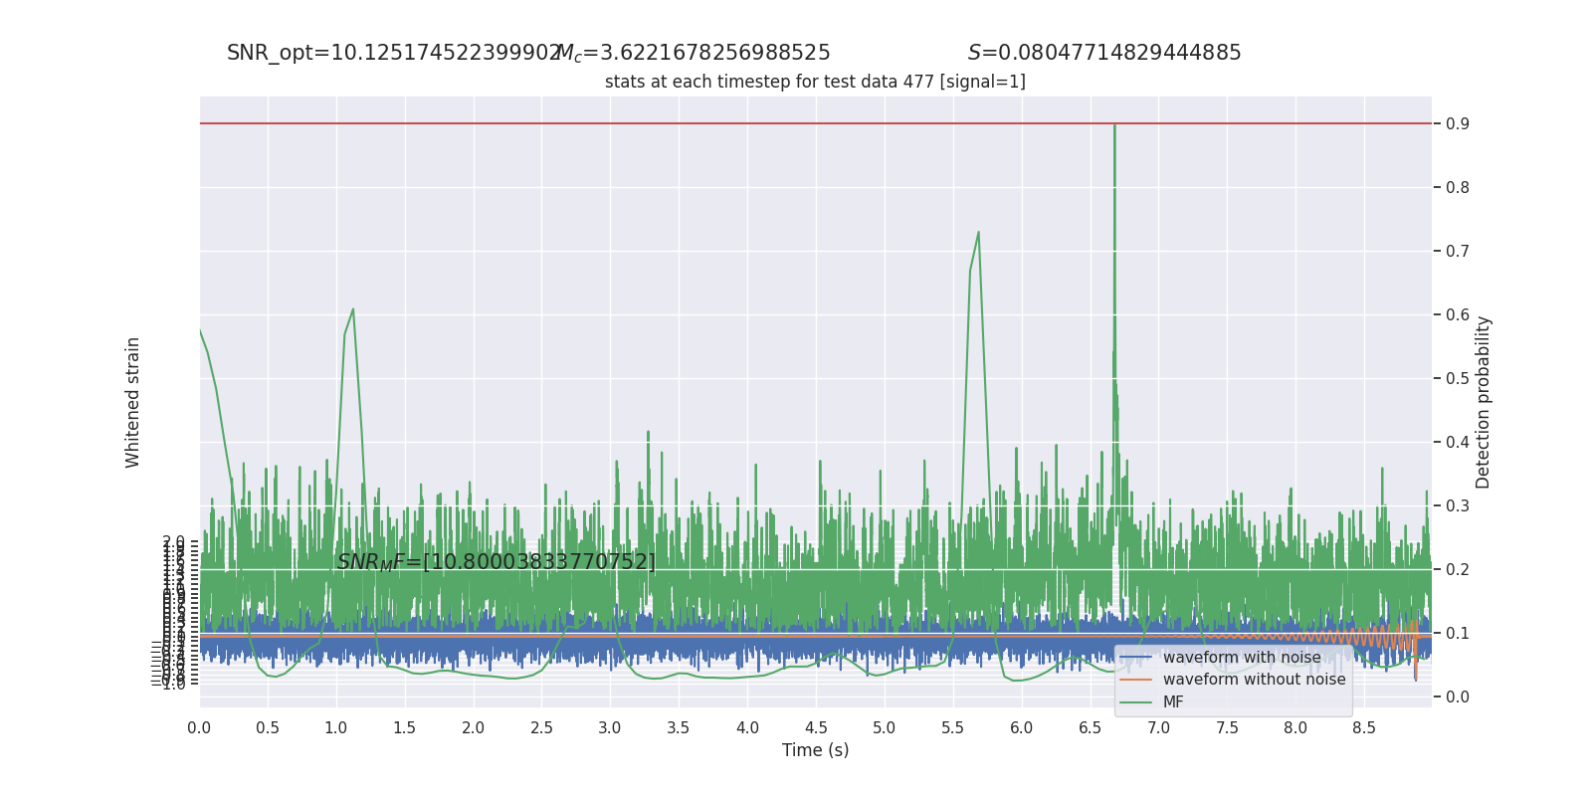This screenshot has width=1592, height=796.
Task: Click the chirp mass M_c annotation
Action: [x=694, y=53]
